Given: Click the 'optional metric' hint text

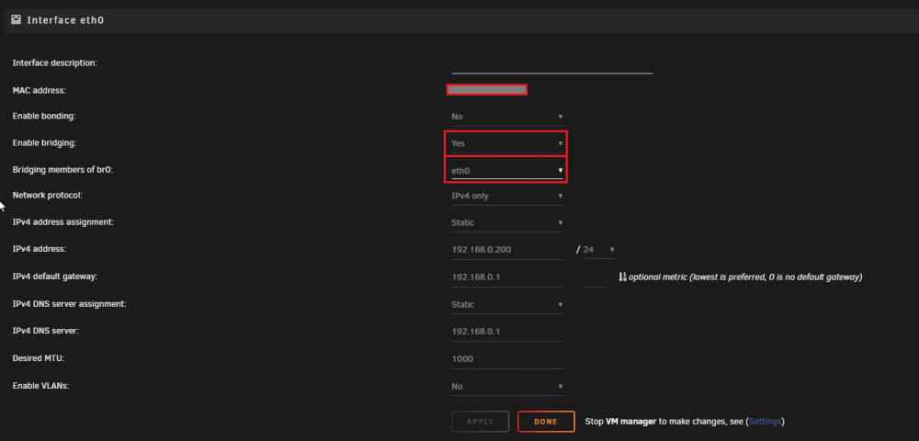Looking at the screenshot, I should (x=745, y=277).
